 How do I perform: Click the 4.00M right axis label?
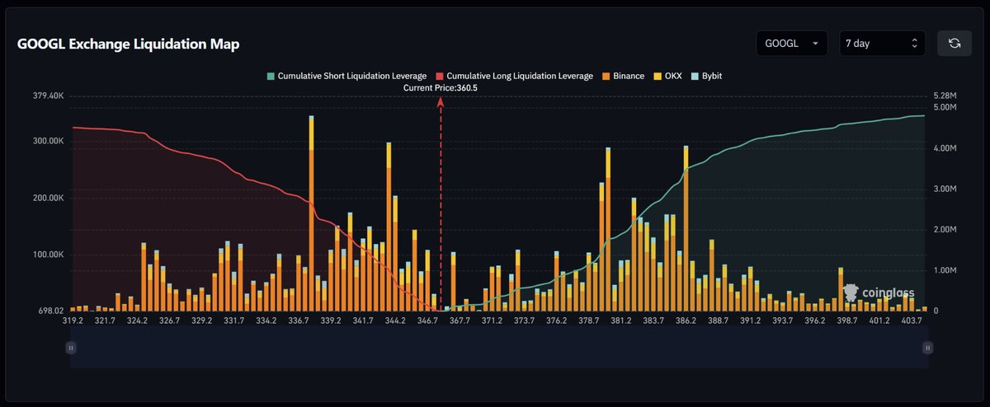[x=944, y=148]
